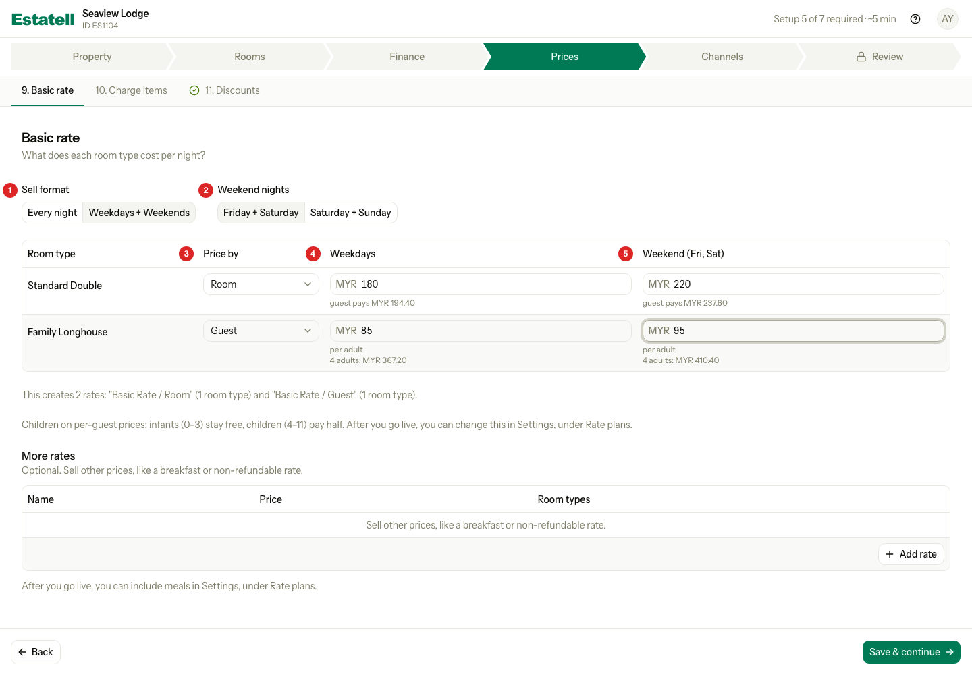972x675 pixels.
Task: Click red marker 2 beside Weekend nights
Action: coord(206,190)
